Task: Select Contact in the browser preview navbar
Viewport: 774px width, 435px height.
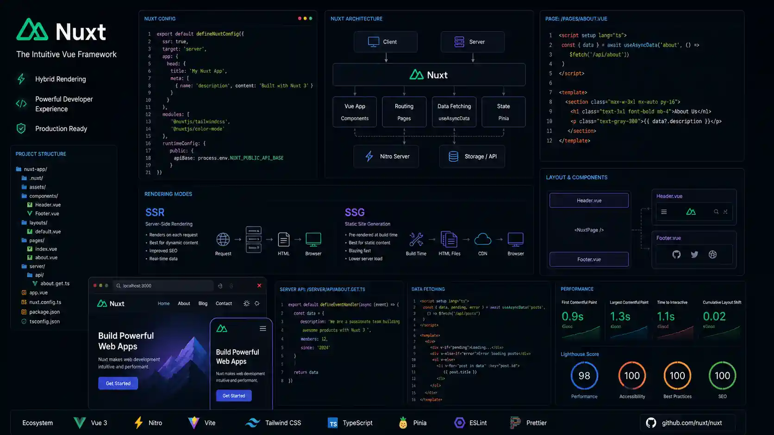Action: point(224,303)
